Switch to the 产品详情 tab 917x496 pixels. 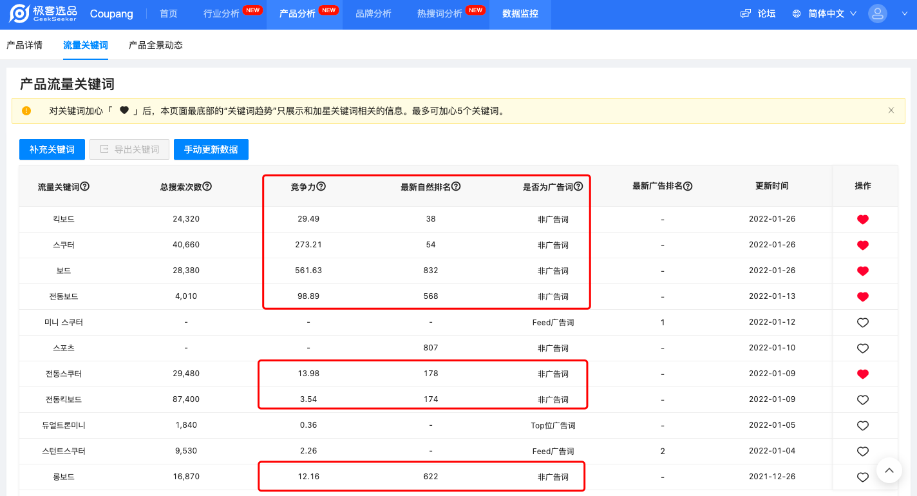click(x=24, y=45)
